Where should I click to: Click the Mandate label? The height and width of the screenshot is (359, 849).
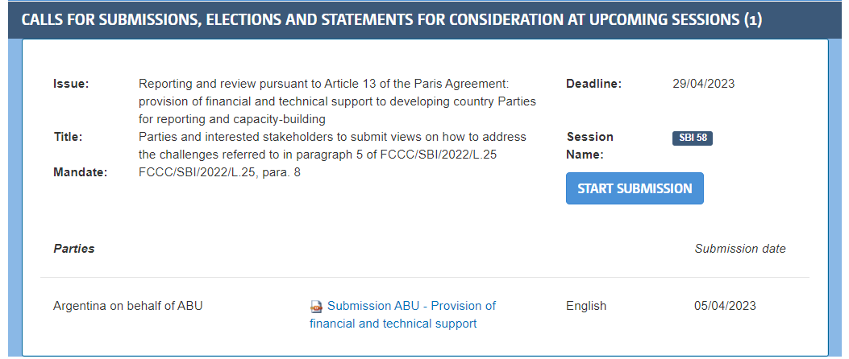click(81, 171)
